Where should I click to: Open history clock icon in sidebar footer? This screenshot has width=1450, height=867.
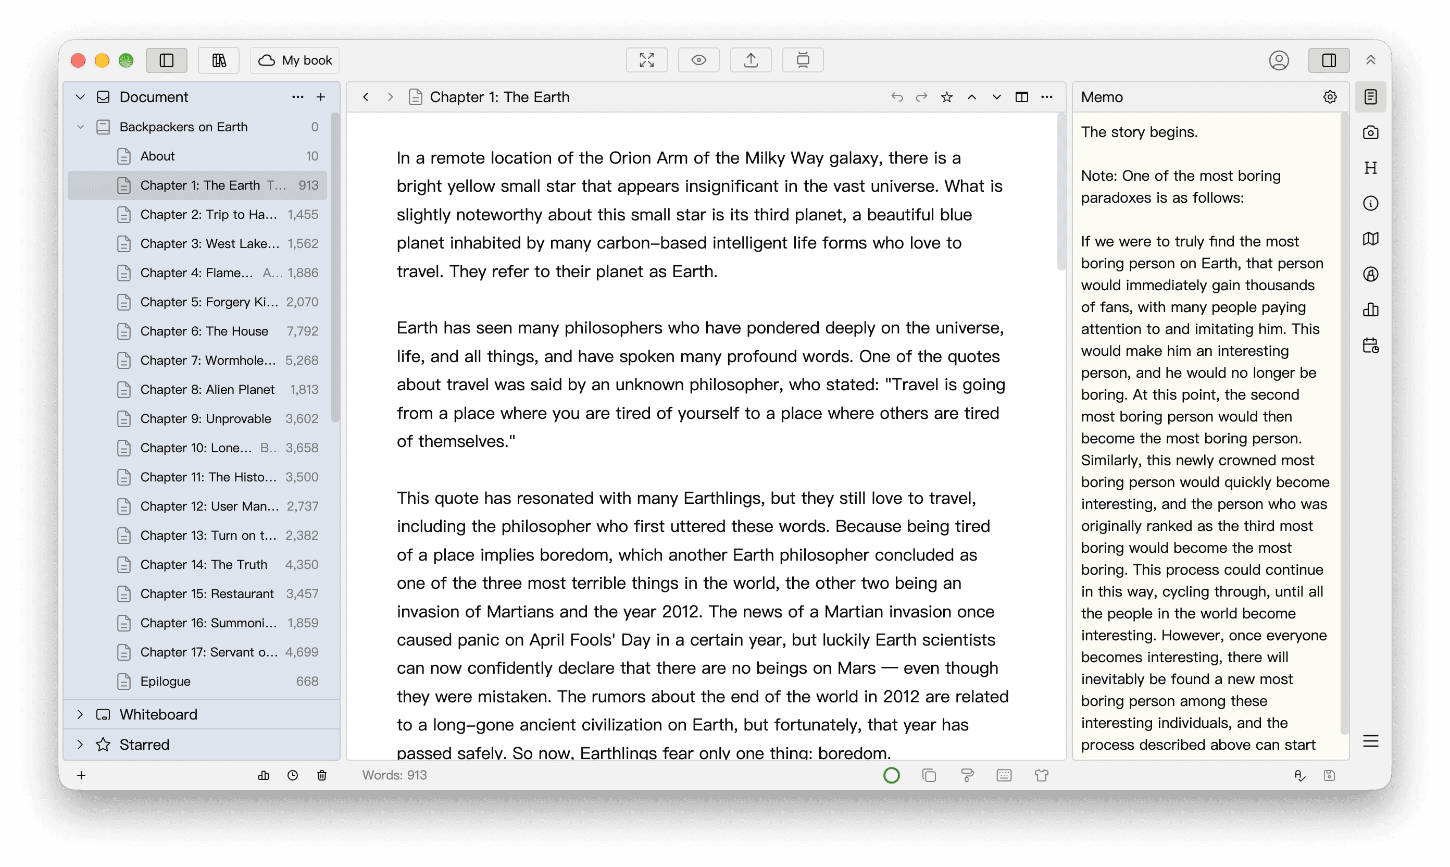(x=293, y=775)
